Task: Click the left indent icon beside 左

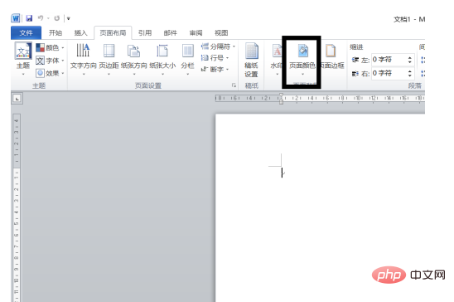Action: pos(355,60)
